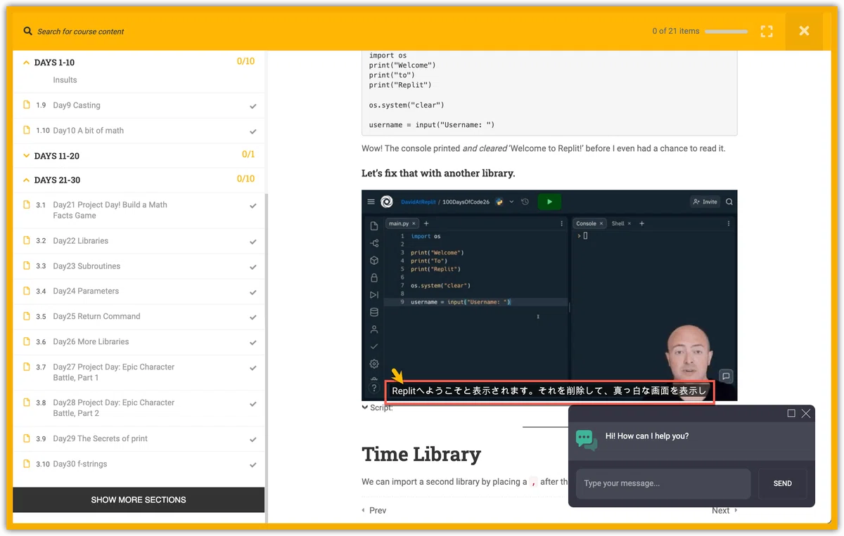Viewport: 844px width, 536px height.
Task: Toggle completion checkmark for Day25 Return Command
Action: 253,318
